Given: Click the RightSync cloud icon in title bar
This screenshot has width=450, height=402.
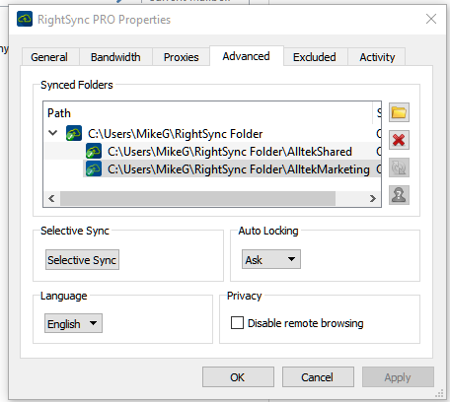Looking at the screenshot, I should [25, 19].
